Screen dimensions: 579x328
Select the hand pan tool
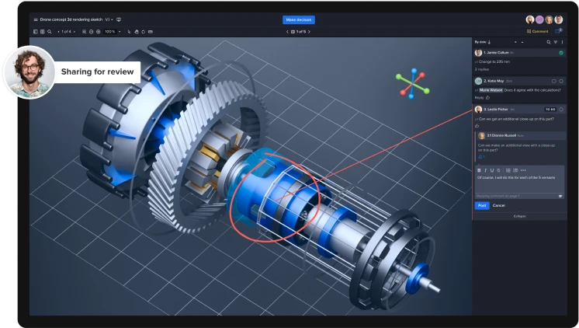click(137, 32)
